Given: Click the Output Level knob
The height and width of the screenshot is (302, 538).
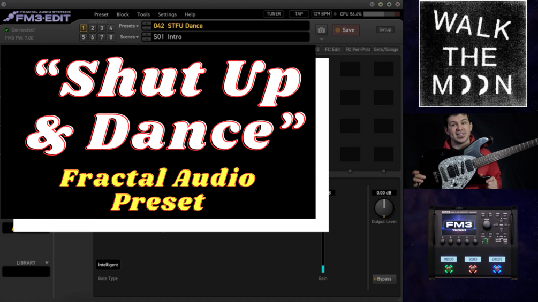Looking at the screenshot, I should (384, 207).
